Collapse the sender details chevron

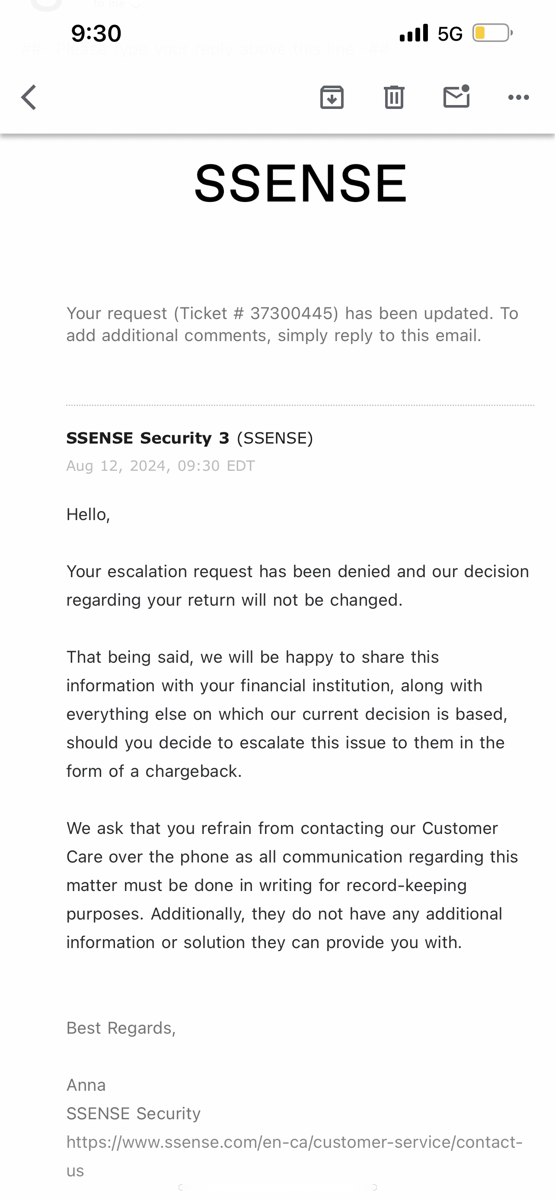(136, 6)
